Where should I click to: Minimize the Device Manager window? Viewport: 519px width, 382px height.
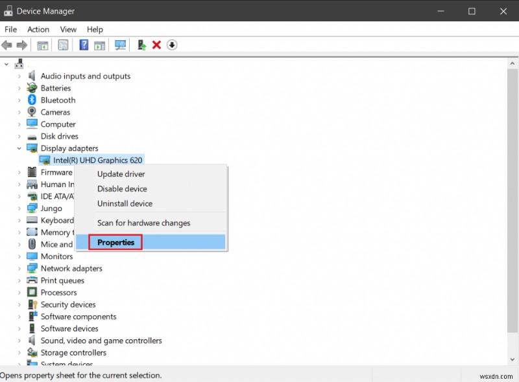pyautogui.click(x=441, y=11)
